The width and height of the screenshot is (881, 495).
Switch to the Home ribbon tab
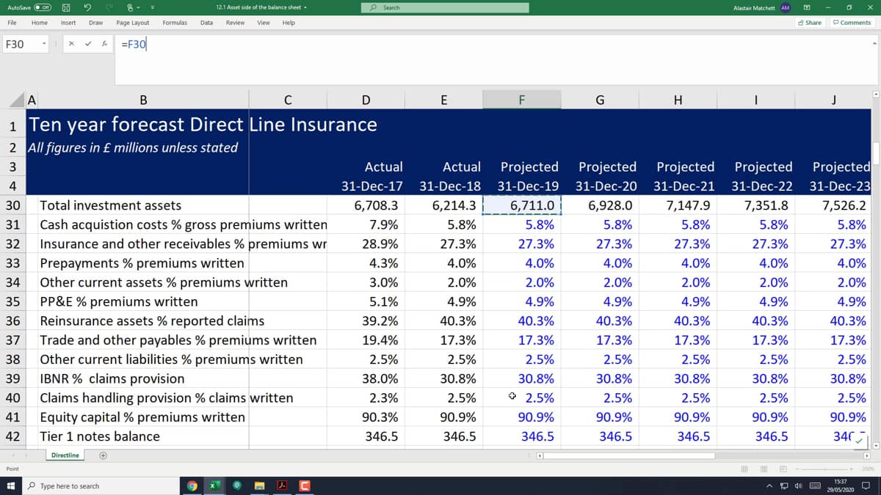(x=40, y=23)
